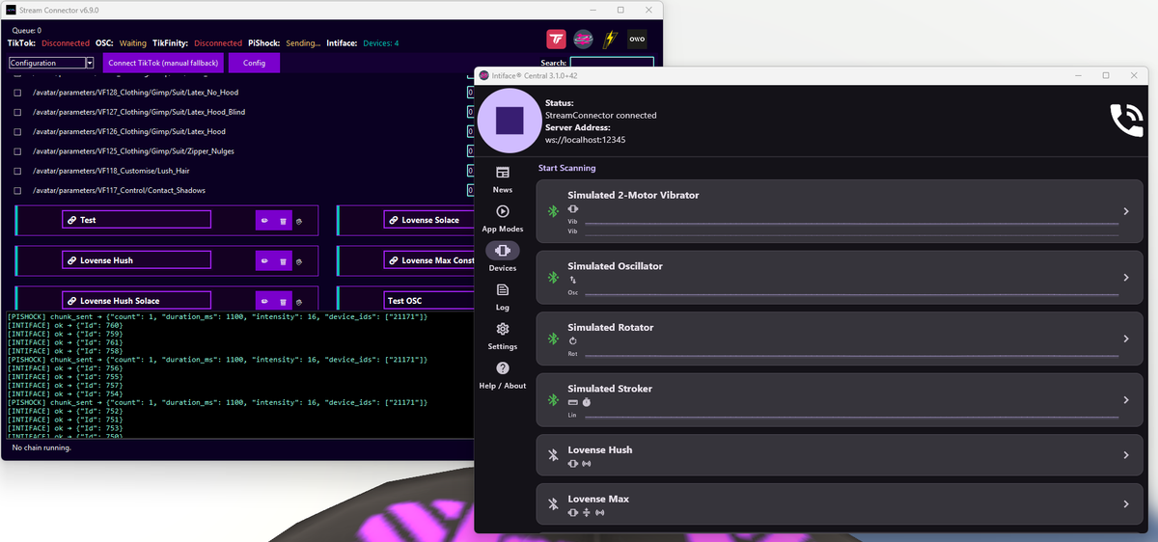Expand Lovense Max device with its chevron
The height and width of the screenshot is (542, 1158).
coord(1126,503)
